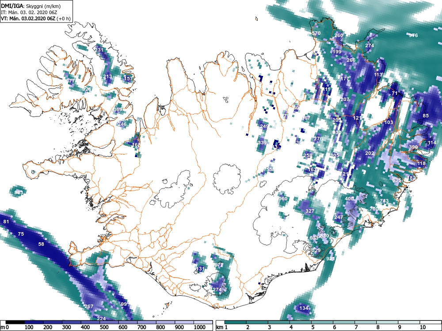Click visibility value 134 on the map
The width and height of the screenshot is (442, 331).
click(x=304, y=308)
